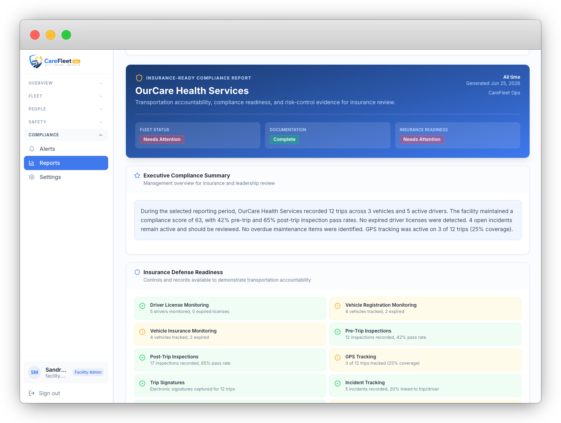Click the Insurance Defense Readiness shield icon
561x423 pixels.
click(x=137, y=272)
